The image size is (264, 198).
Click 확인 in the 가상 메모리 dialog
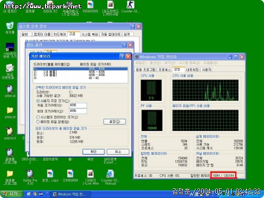click(93, 152)
